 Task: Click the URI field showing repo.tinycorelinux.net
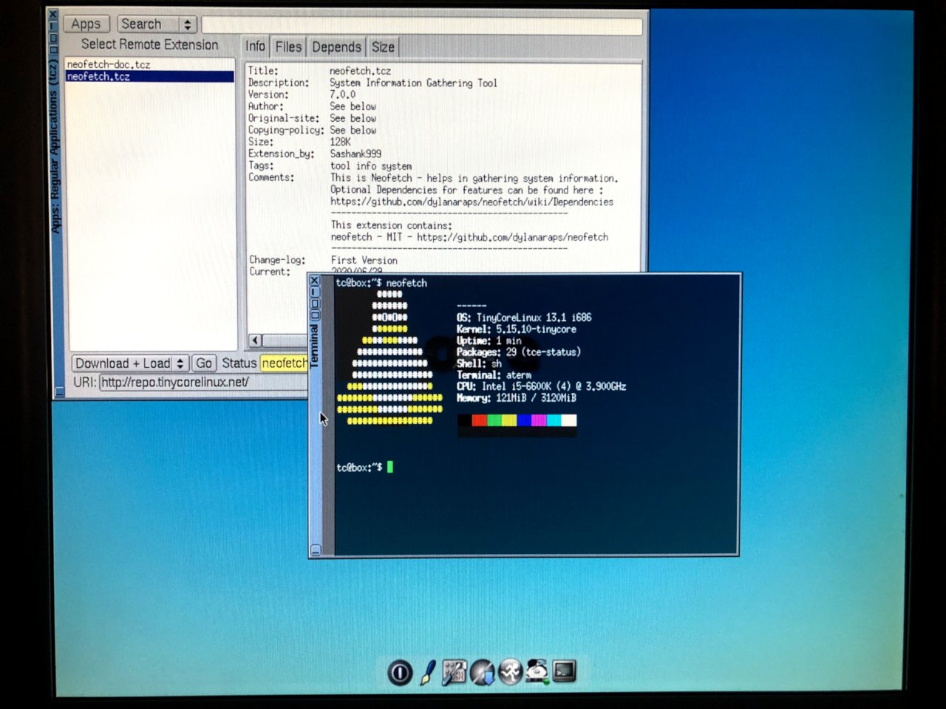click(x=204, y=382)
